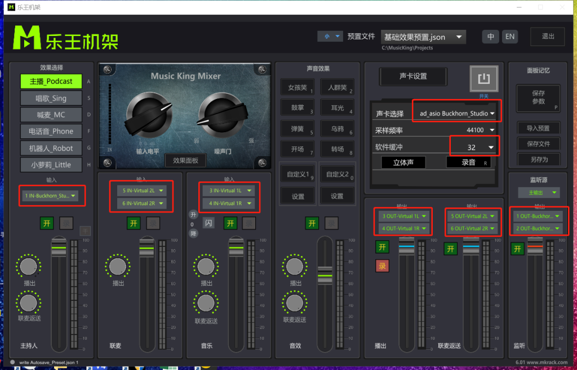
Task: Click the 导入预置 button
Action: (538, 128)
